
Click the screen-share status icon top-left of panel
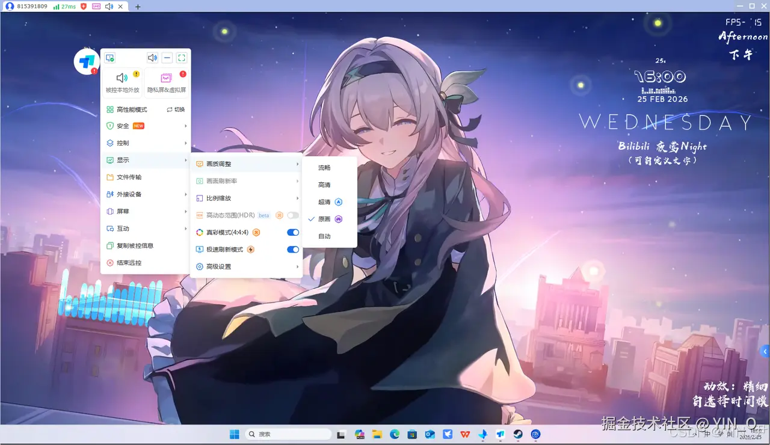109,58
